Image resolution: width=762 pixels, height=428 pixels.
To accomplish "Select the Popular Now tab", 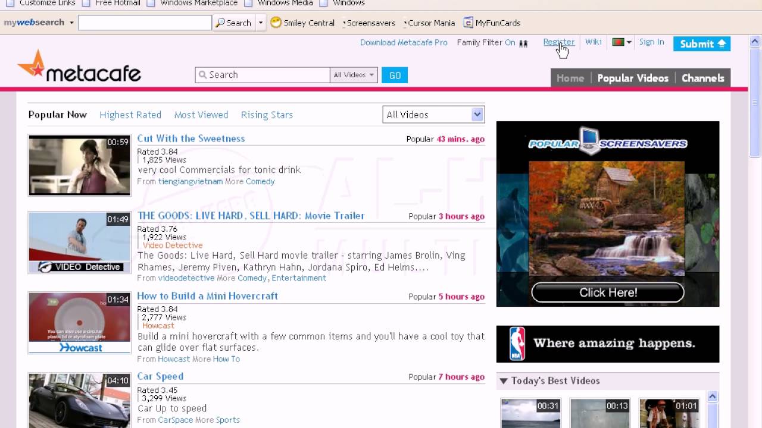I will [x=58, y=115].
